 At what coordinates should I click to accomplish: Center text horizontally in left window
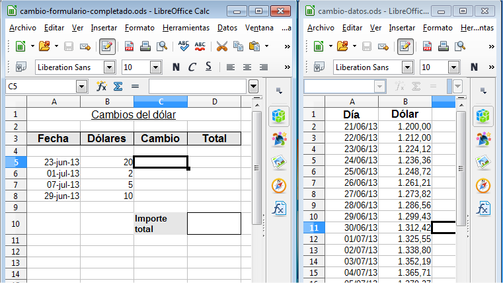(247, 67)
